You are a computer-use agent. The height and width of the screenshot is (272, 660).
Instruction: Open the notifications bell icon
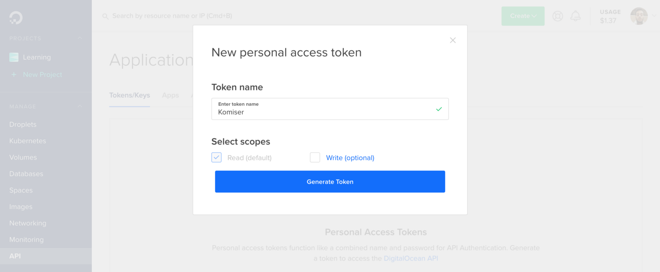575,16
